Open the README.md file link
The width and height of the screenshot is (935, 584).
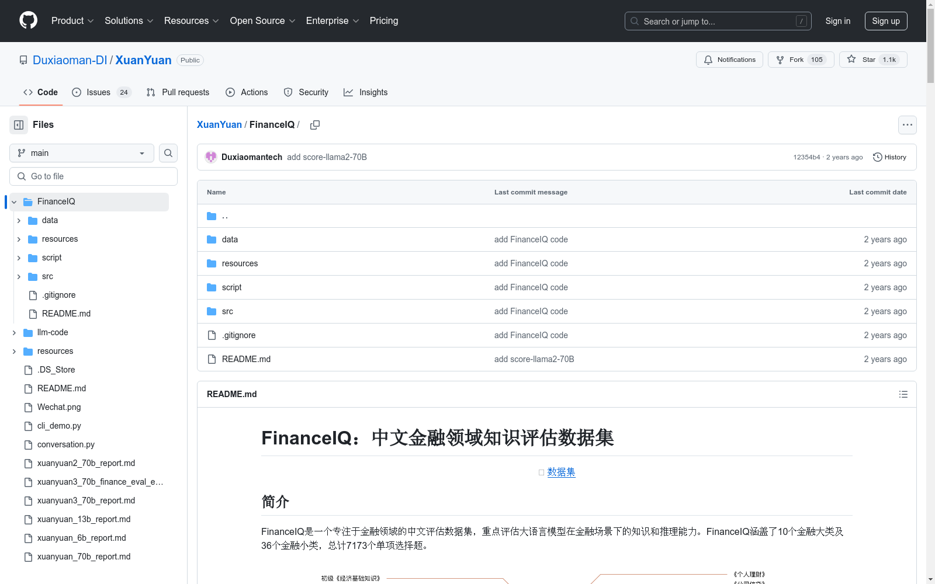pos(245,359)
